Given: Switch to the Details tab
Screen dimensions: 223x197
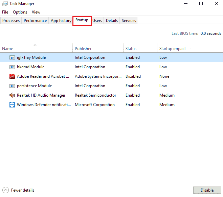Looking at the screenshot, I should click(x=112, y=21).
